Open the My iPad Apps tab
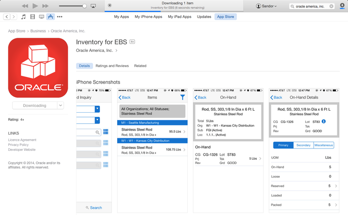Image resolution: width=348 pixels, height=217 pixels. coord(179,17)
